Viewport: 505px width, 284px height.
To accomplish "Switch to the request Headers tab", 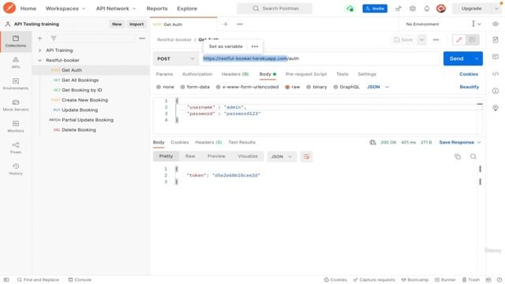I will [x=235, y=74].
